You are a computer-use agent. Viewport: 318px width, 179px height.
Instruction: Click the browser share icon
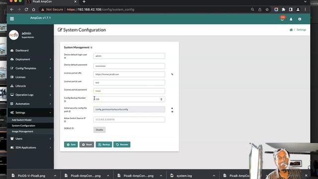pos(260,9)
